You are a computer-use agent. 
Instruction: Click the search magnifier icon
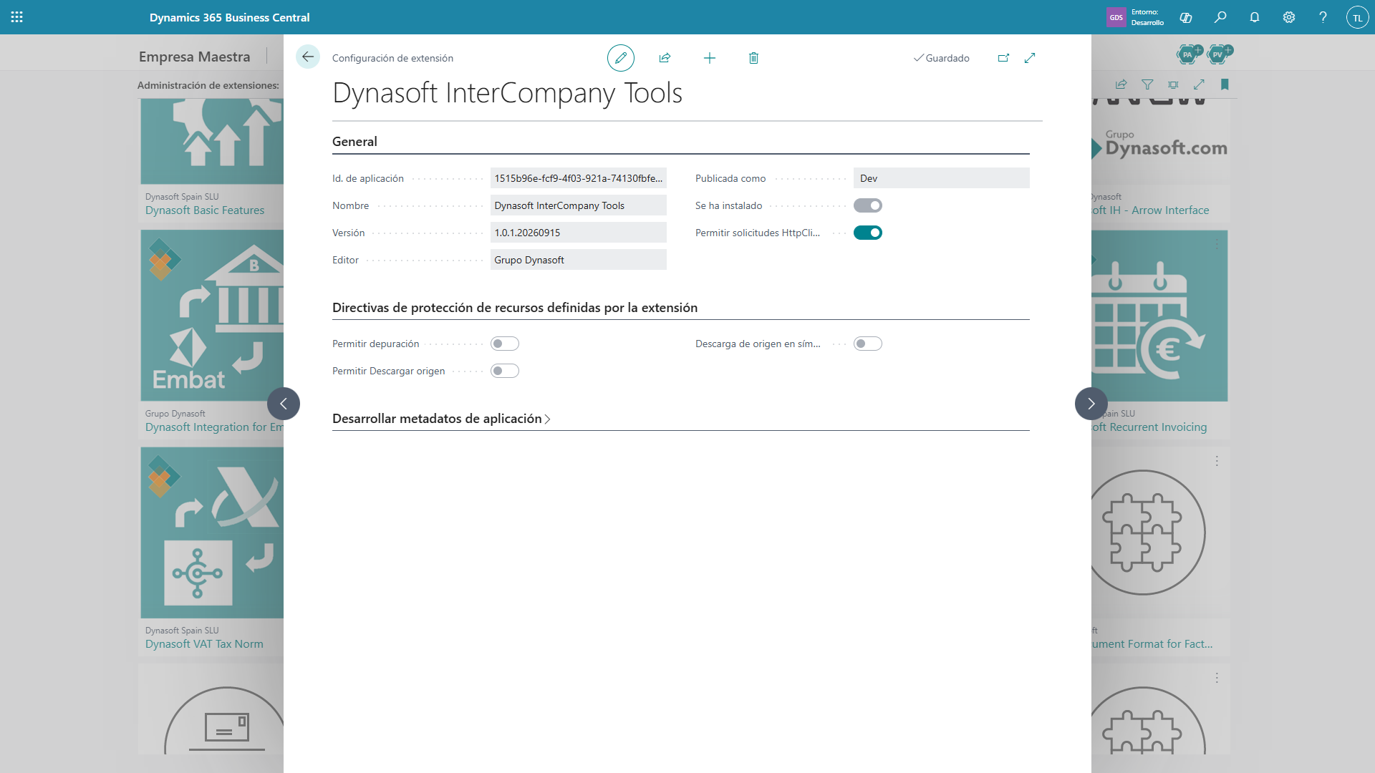click(1220, 17)
